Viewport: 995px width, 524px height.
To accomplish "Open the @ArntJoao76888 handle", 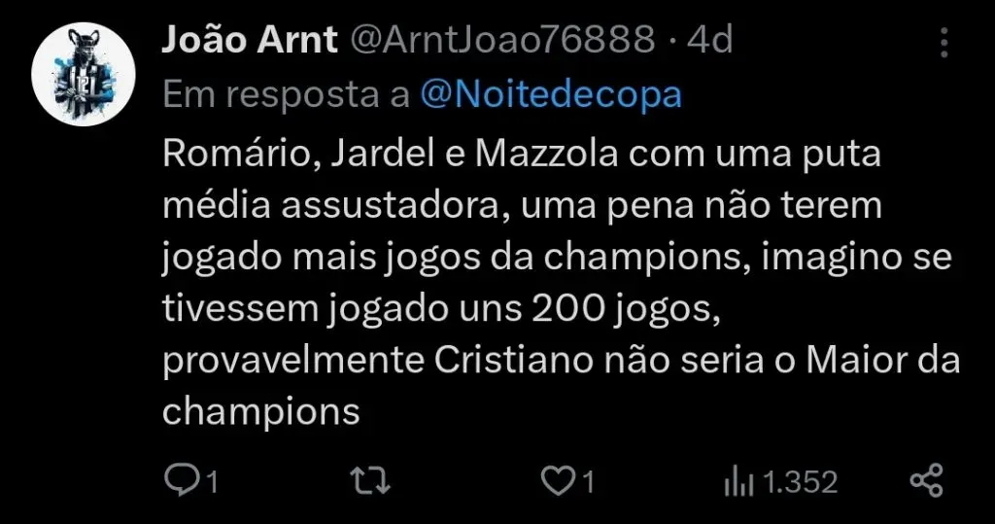I will tap(498, 40).
